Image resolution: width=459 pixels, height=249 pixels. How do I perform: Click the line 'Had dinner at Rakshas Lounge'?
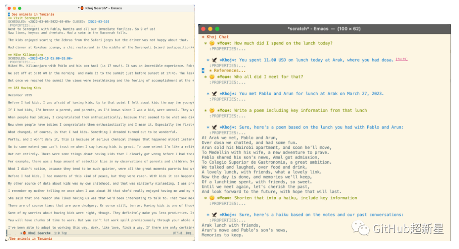101,48
